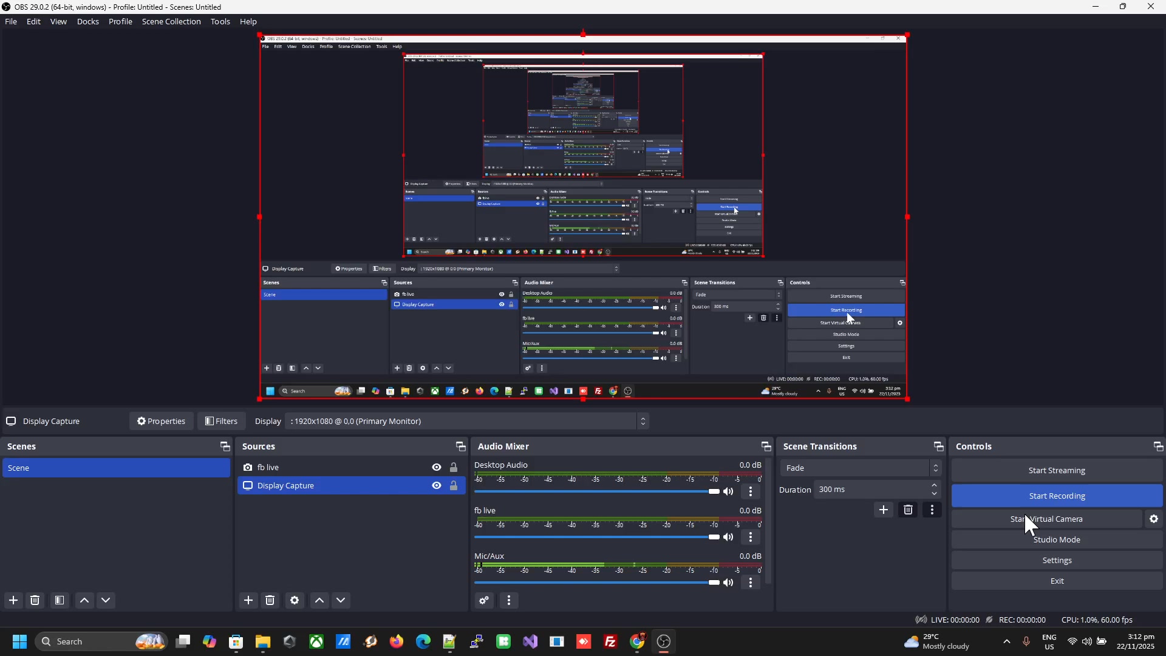Add a new source with the plus icon
This screenshot has height=656, width=1166.
point(248,600)
